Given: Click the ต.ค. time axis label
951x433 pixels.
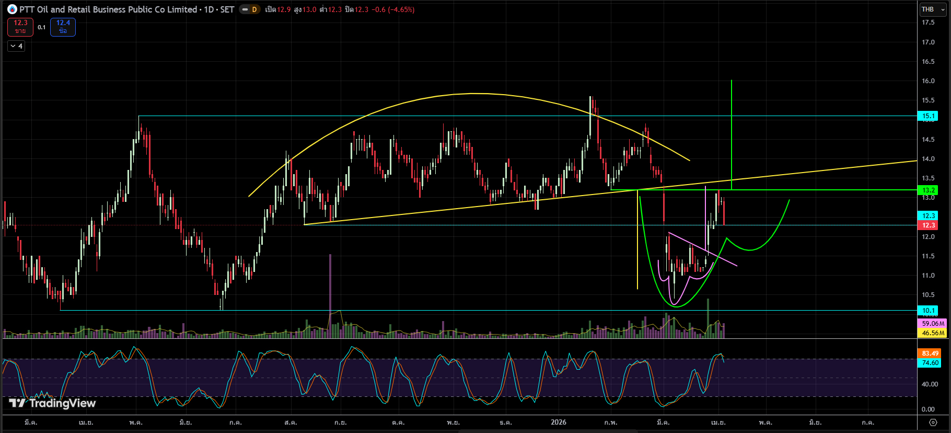Looking at the screenshot, I should click(398, 422).
